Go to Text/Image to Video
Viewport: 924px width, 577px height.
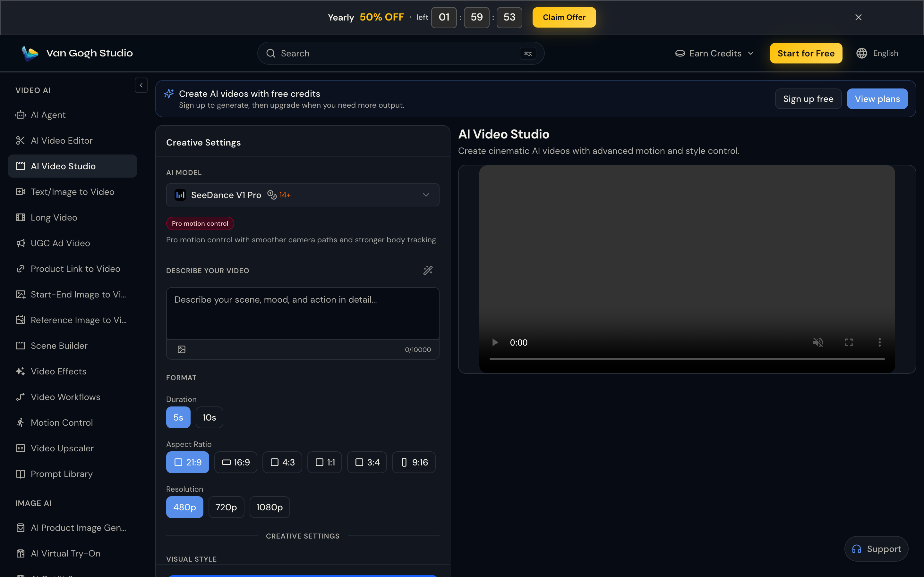pyautogui.click(x=73, y=192)
